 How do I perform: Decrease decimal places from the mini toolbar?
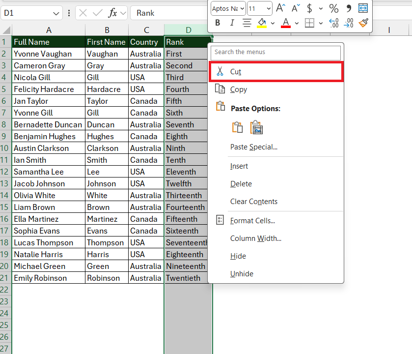tap(349, 23)
